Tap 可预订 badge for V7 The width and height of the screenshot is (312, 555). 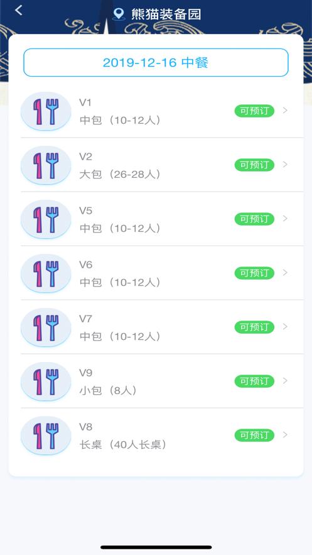254,327
